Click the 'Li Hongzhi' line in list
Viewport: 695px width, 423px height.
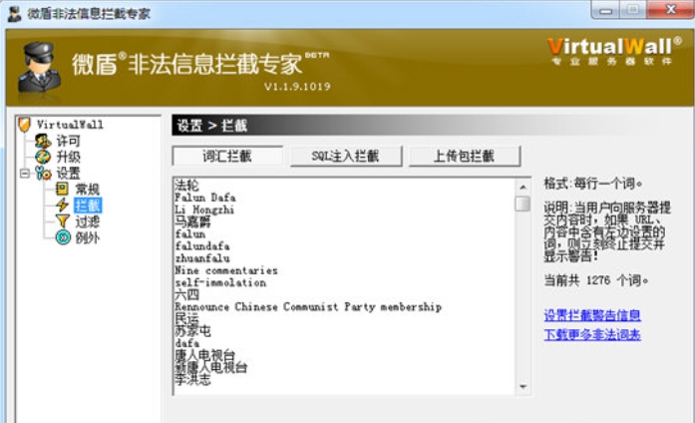204,210
